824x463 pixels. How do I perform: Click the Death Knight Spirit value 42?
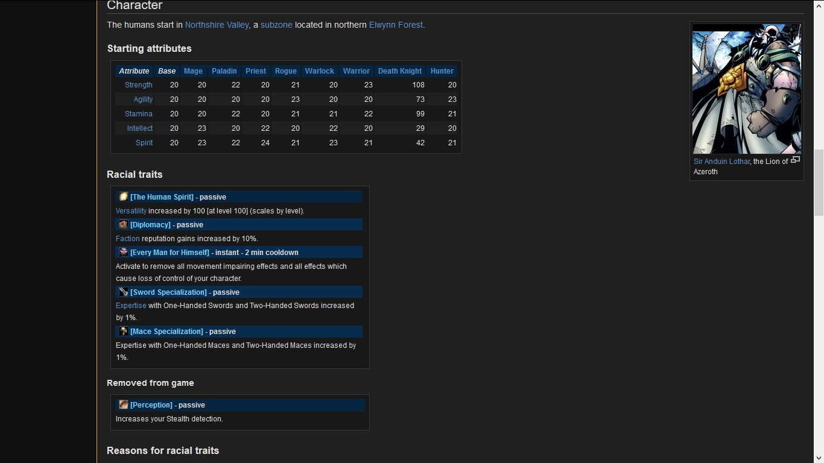(420, 143)
